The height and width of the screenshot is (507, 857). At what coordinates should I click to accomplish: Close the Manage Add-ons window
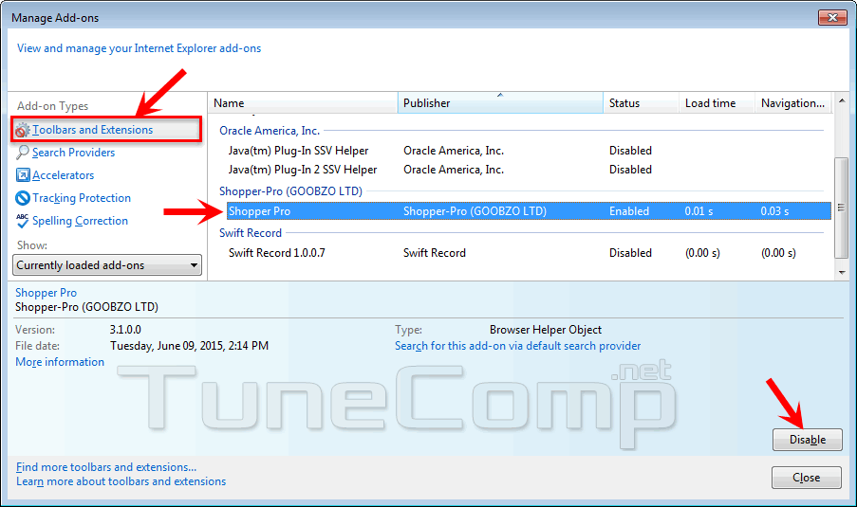coord(832,18)
